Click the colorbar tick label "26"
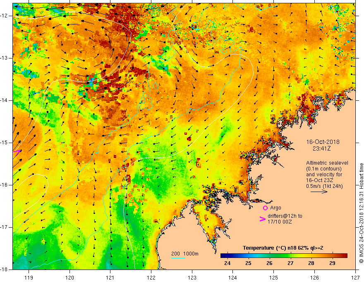The width and height of the screenshot is (364, 282). click(x=269, y=263)
